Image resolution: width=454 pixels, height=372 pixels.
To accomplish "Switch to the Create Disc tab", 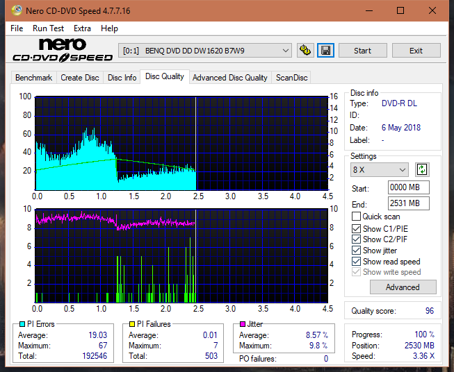I will pyautogui.click(x=80, y=78).
